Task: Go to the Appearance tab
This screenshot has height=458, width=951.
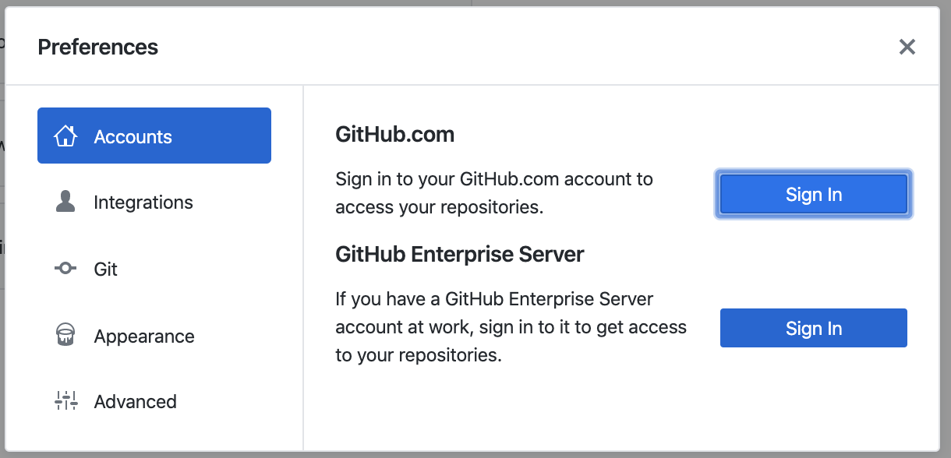Action: click(x=144, y=336)
